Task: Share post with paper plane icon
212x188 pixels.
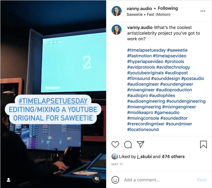Action: coord(140,144)
